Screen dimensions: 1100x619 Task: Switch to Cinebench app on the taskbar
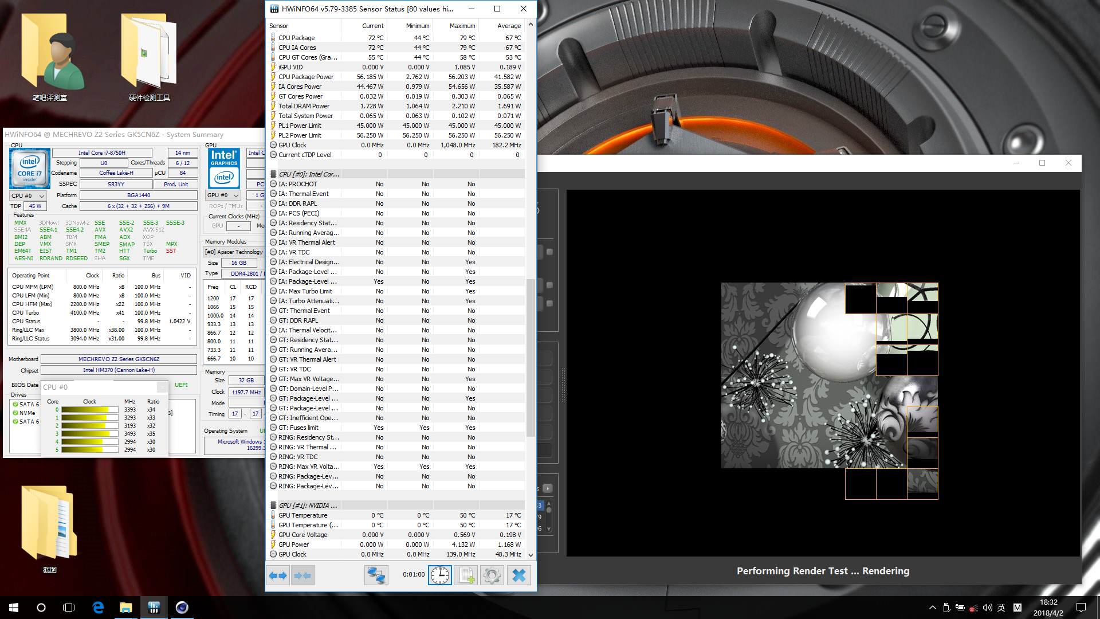pos(182,608)
